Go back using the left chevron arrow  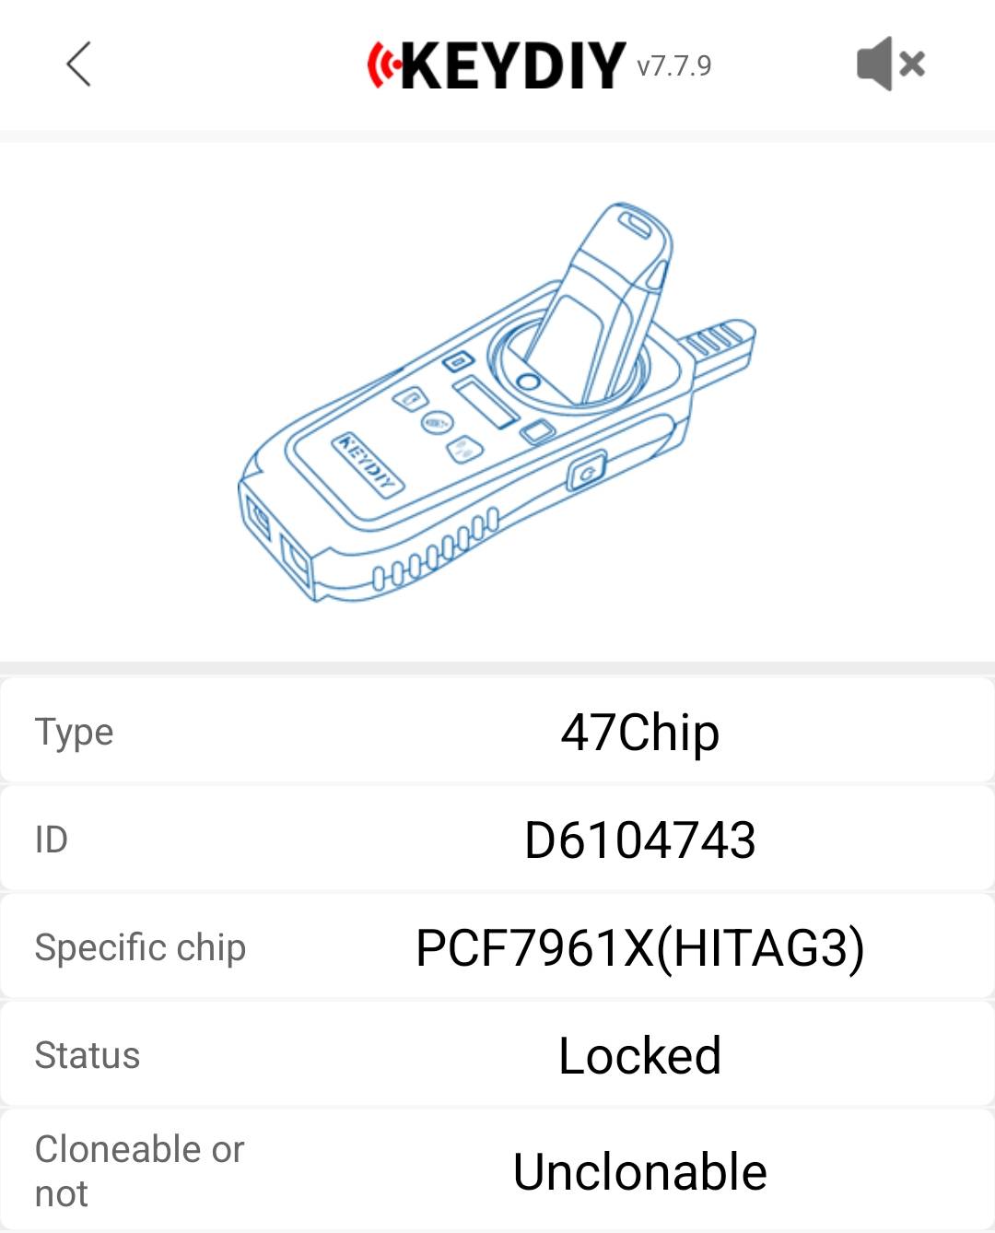coord(79,65)
